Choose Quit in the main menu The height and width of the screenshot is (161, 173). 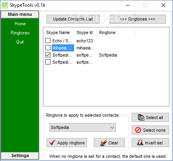[x=20, y=42]
